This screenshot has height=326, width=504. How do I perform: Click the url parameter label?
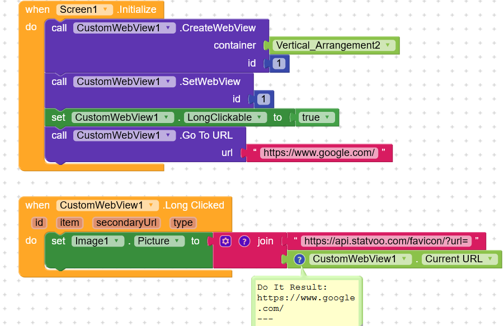227,153
